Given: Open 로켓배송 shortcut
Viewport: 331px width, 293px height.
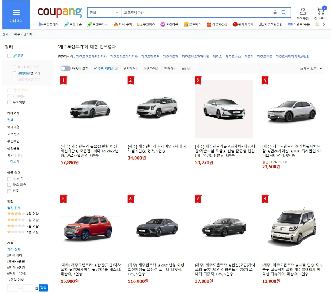Looking at the screenshot, I should (73, 25).
